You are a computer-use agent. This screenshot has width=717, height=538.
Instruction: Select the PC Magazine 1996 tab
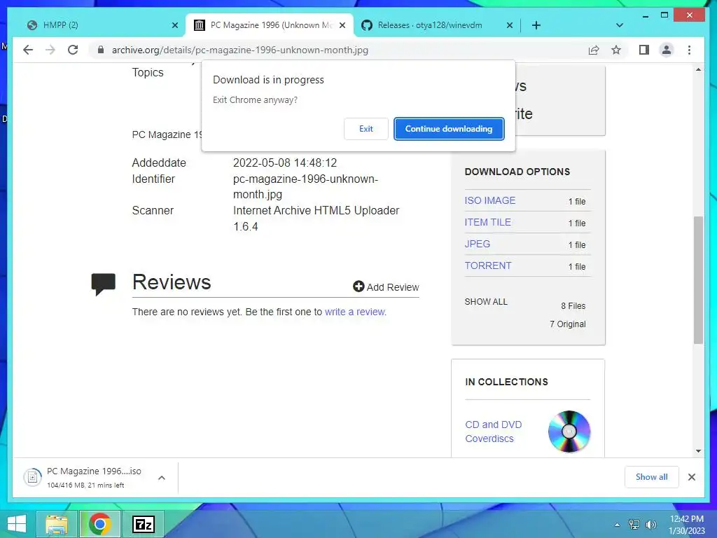click(x=270, y=25)
